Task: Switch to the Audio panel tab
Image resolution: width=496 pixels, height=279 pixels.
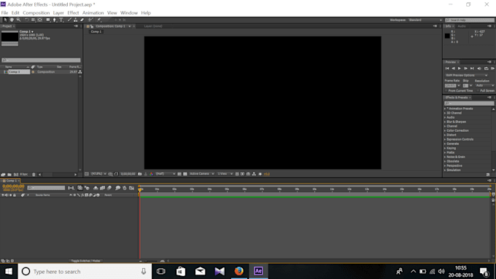Action: coord(462,26)
